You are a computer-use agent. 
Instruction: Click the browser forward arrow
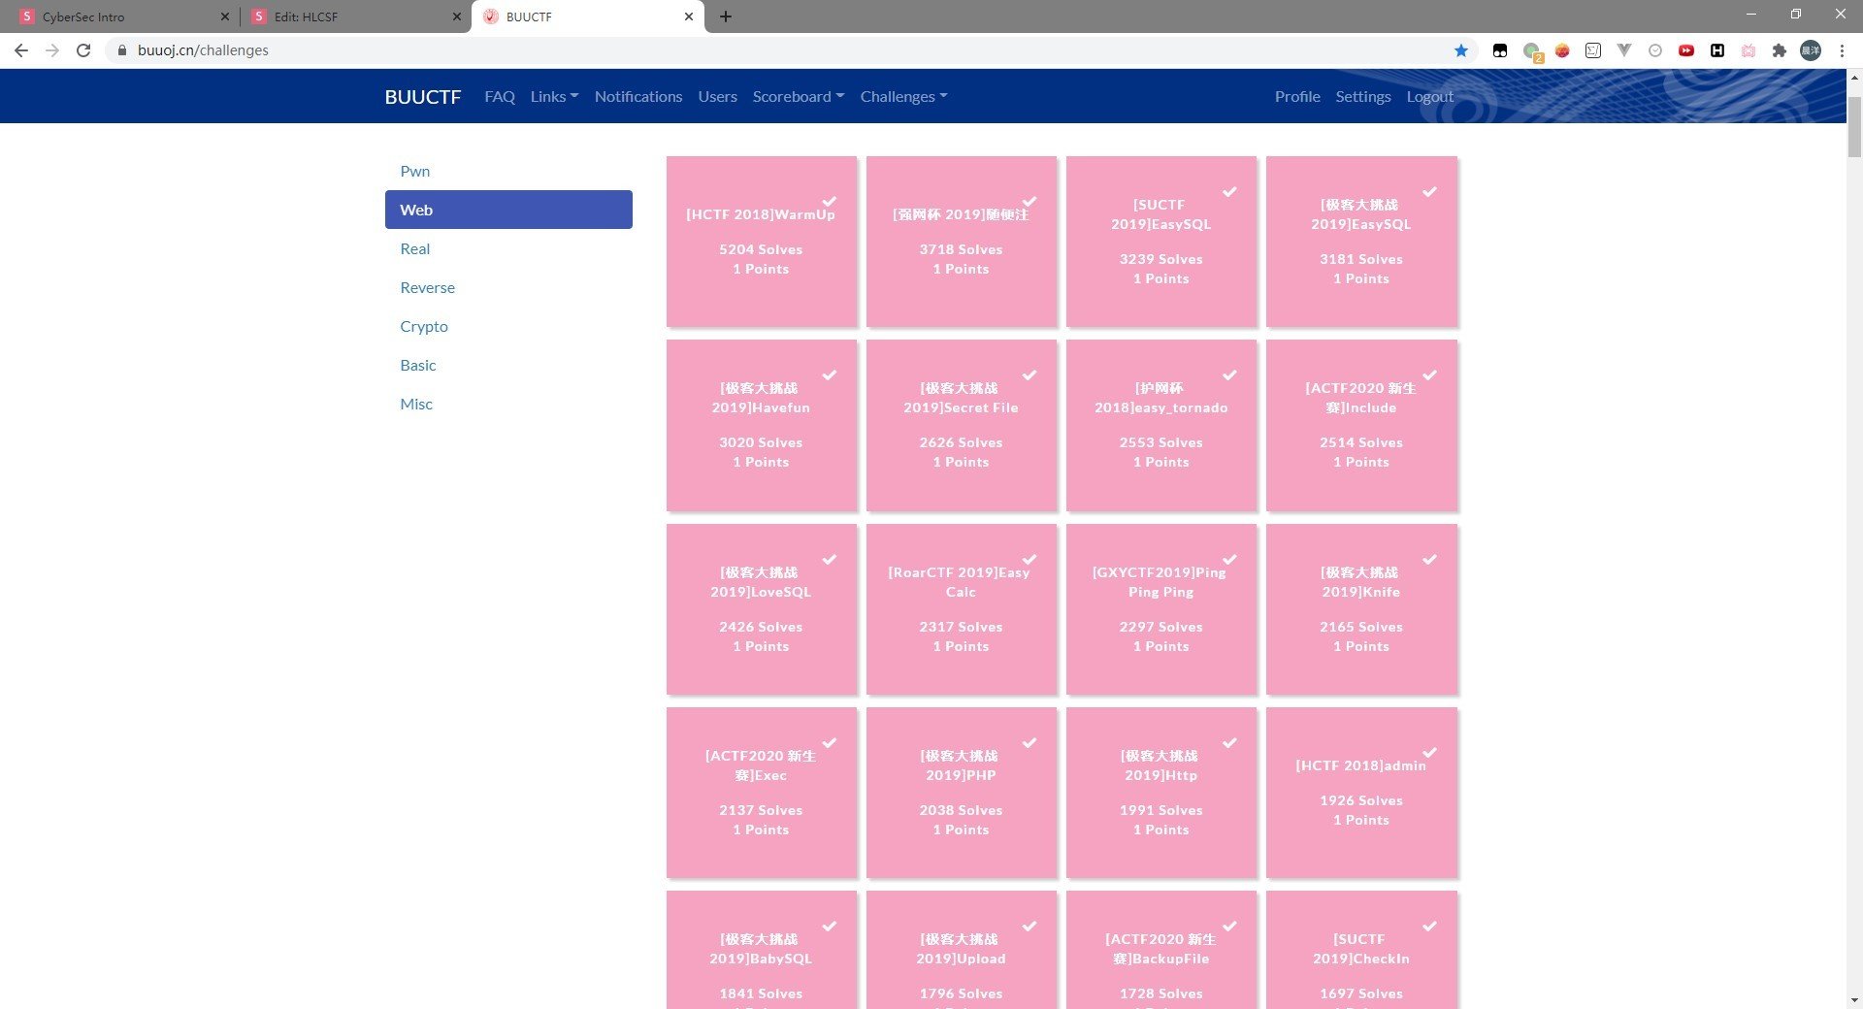pyautogui.click(x=52, y=50)
